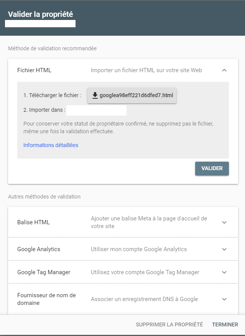Collapse the Fichier HTML section chevron

[x=224, y=70]
